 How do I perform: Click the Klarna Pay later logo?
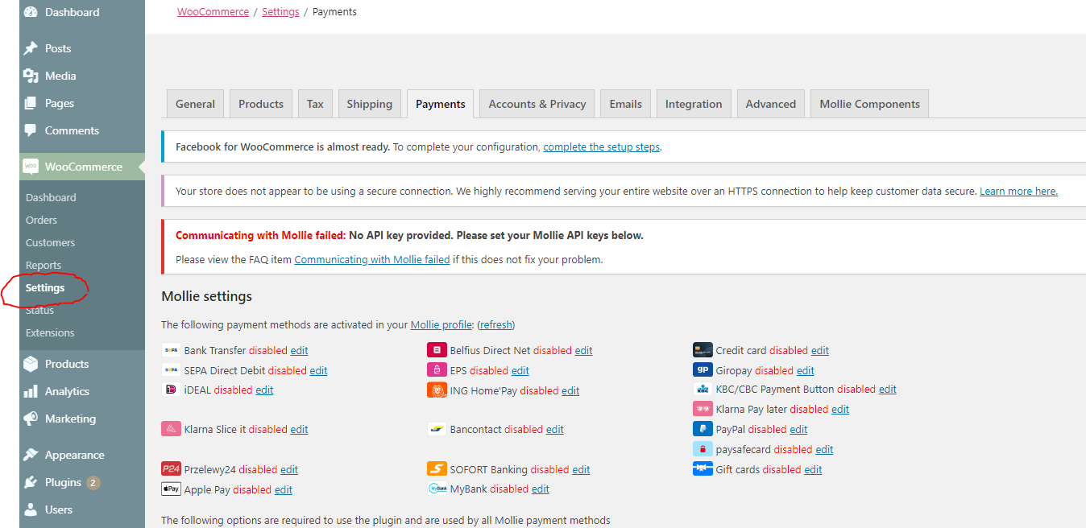point(703,409)
